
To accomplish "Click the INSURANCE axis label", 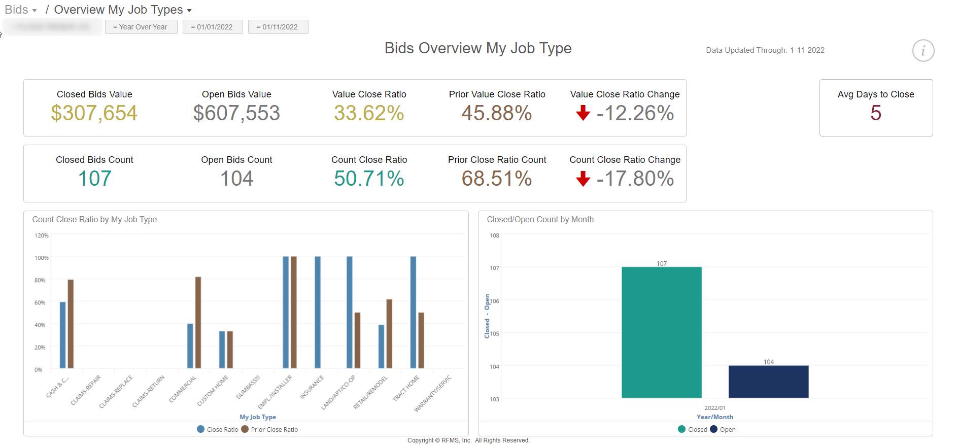I will (312, 387).
